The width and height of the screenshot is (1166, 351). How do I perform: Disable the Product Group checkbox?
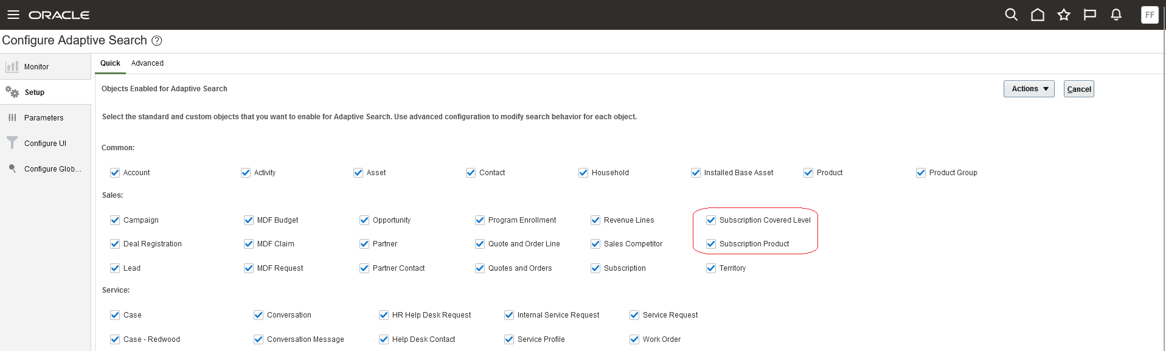coord(921,173)
